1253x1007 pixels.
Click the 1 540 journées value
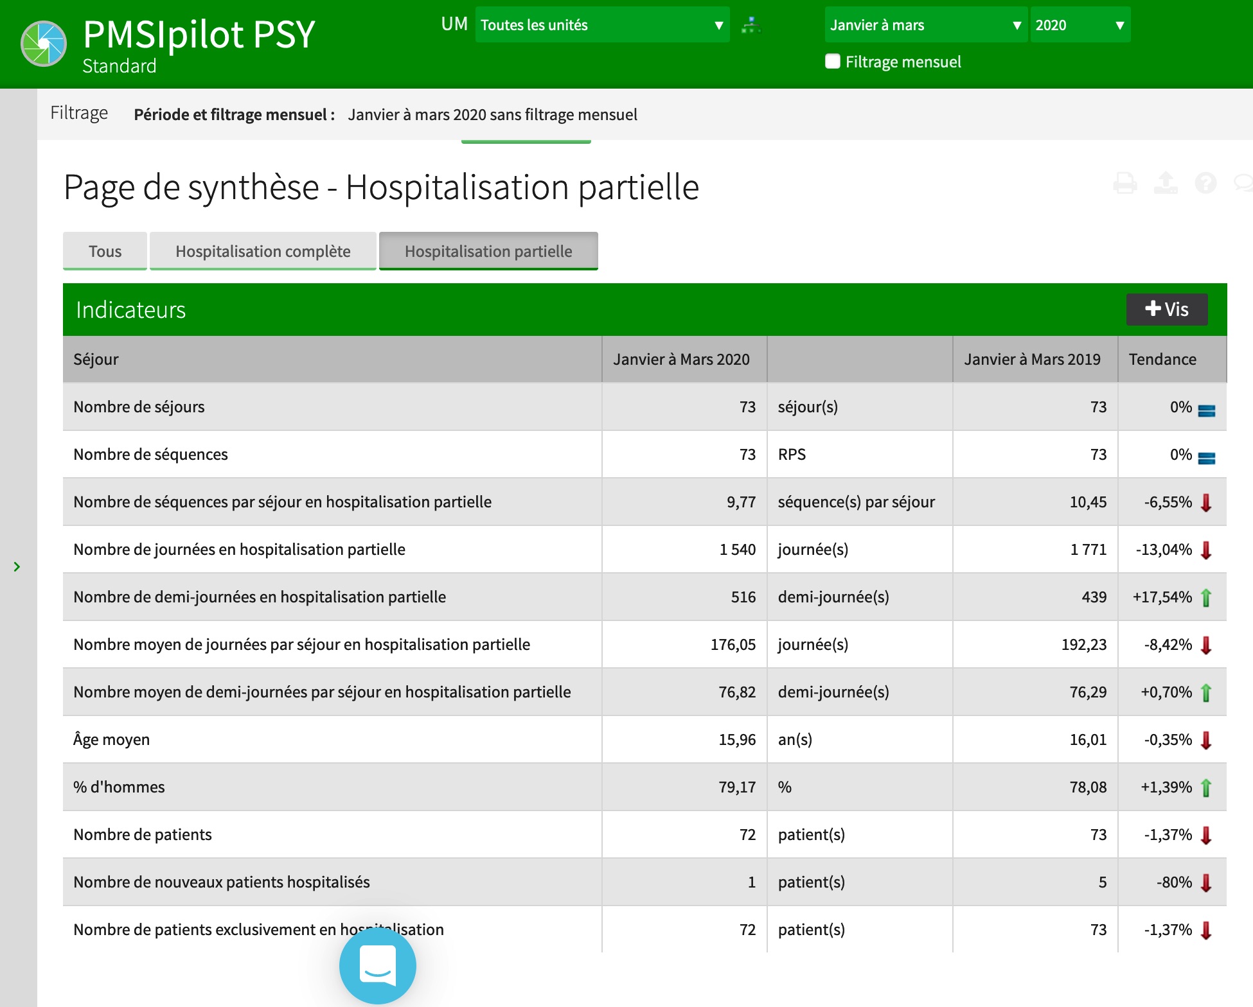pos(737,549)
